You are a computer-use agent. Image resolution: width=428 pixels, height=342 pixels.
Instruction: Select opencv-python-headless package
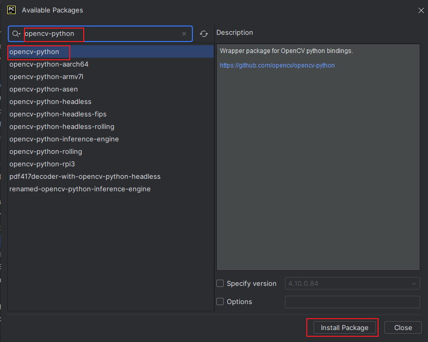point(111,102)
